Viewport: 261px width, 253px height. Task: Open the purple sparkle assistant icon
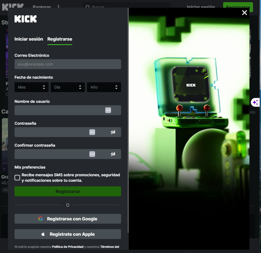tap(255, 102)
